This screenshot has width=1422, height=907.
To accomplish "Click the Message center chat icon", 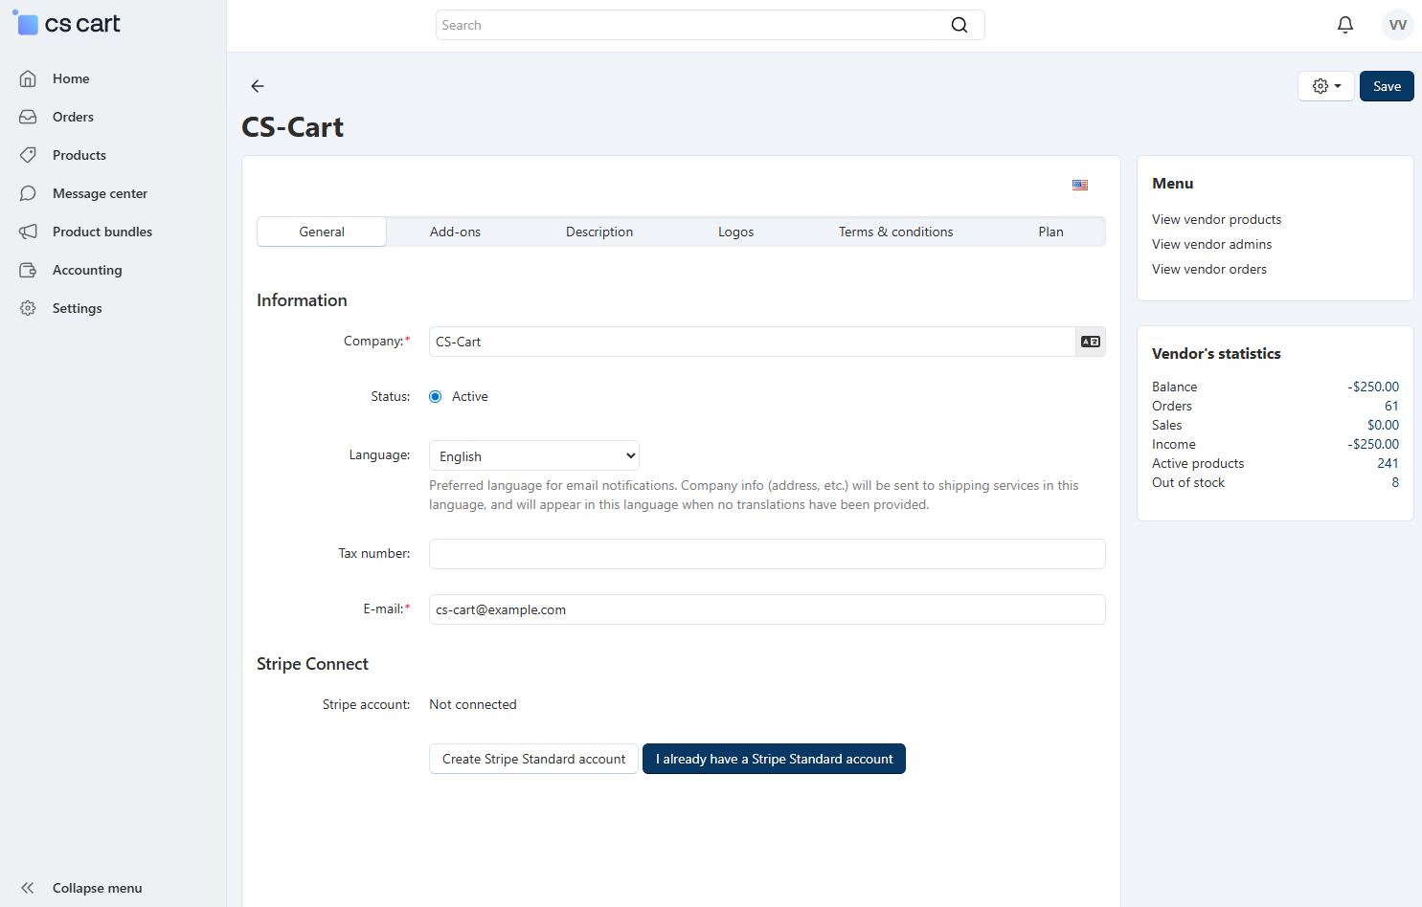I will [x=29, y=193].
